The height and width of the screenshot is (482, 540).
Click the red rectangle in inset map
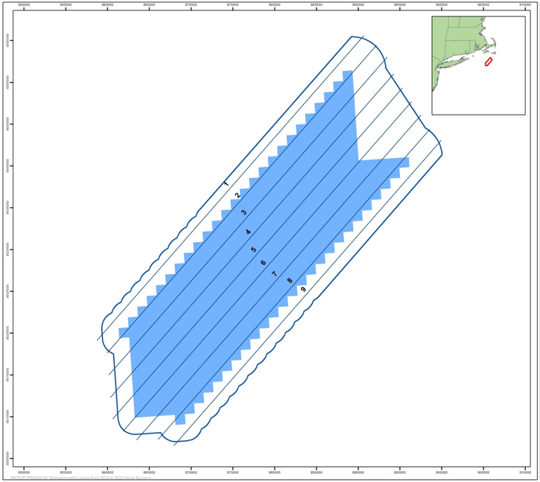[x=489, y=62]
